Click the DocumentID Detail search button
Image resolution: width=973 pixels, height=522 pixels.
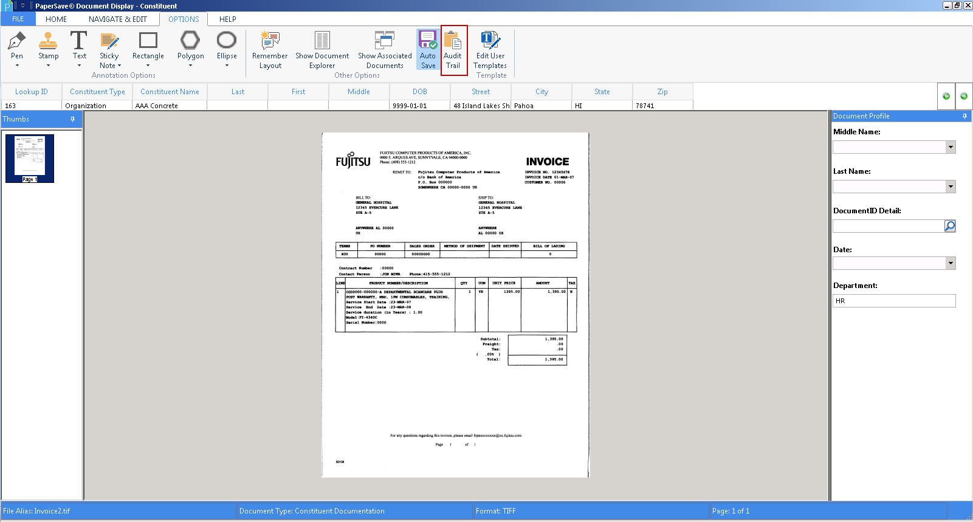tap(950, 226)
